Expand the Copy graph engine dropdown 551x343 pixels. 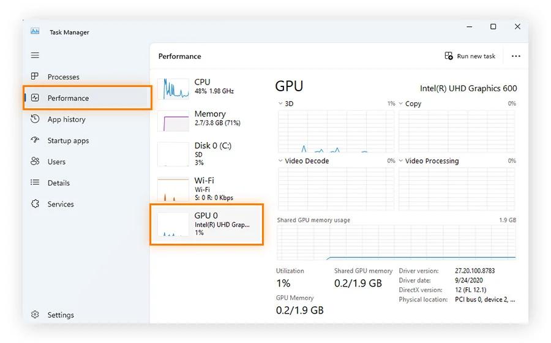coord(401,104)
